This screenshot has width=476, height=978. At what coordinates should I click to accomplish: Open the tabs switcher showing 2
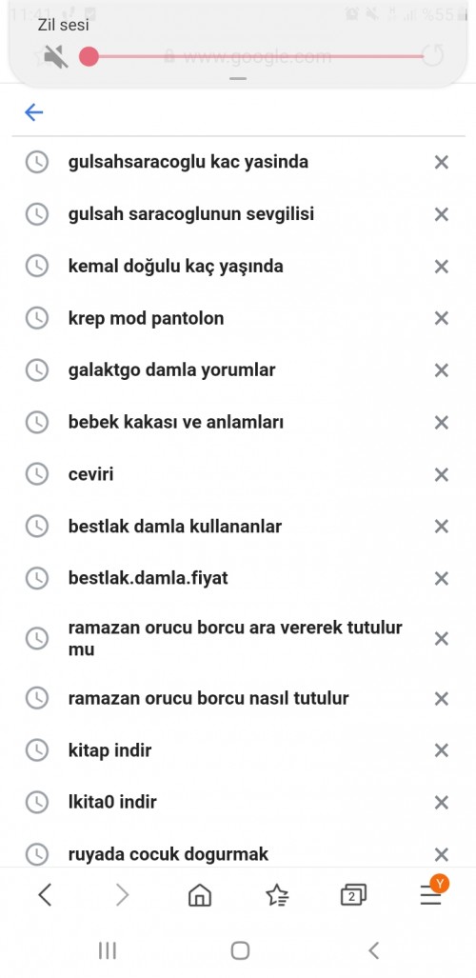click(353, 896)
